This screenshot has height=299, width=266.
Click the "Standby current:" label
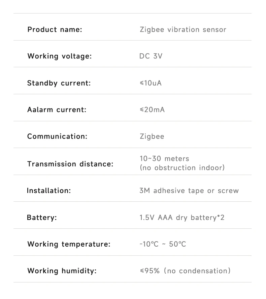click(59, 83)
